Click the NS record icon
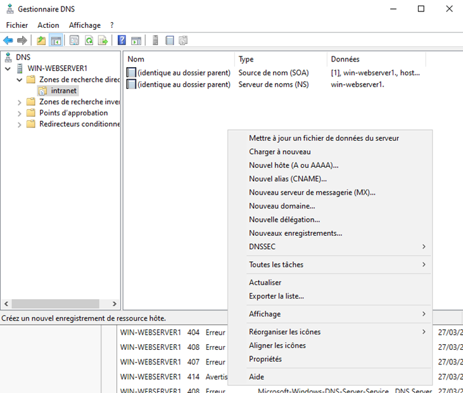 tap(131, 84)
